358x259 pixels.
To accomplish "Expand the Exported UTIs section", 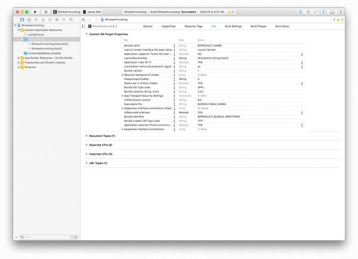I will pos(87,145).
